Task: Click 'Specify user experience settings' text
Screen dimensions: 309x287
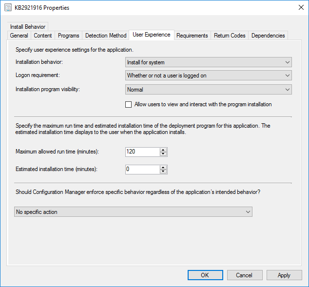Action: coord(75,50)
